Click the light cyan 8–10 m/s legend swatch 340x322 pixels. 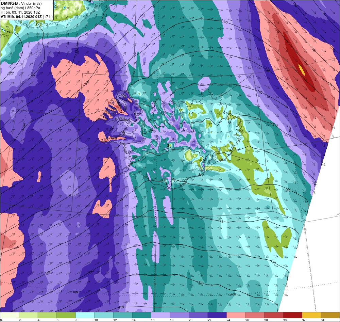(x=85, y=315)
